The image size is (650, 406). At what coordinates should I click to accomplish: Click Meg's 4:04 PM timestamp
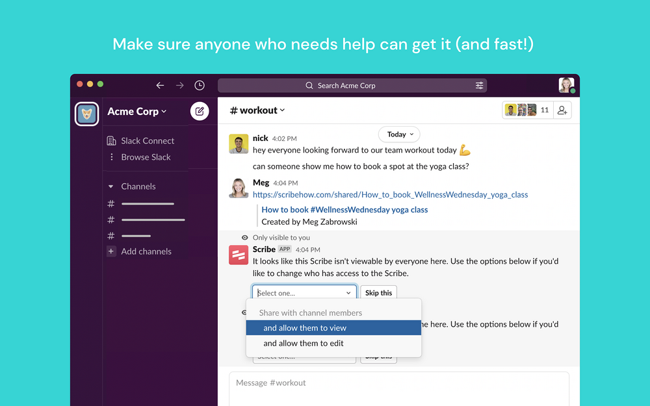(285, 183)
